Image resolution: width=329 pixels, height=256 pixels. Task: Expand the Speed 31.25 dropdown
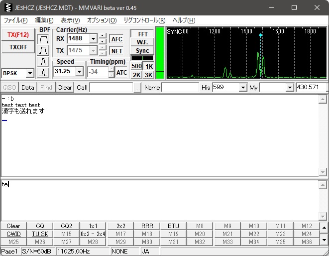tap(79, 72)
